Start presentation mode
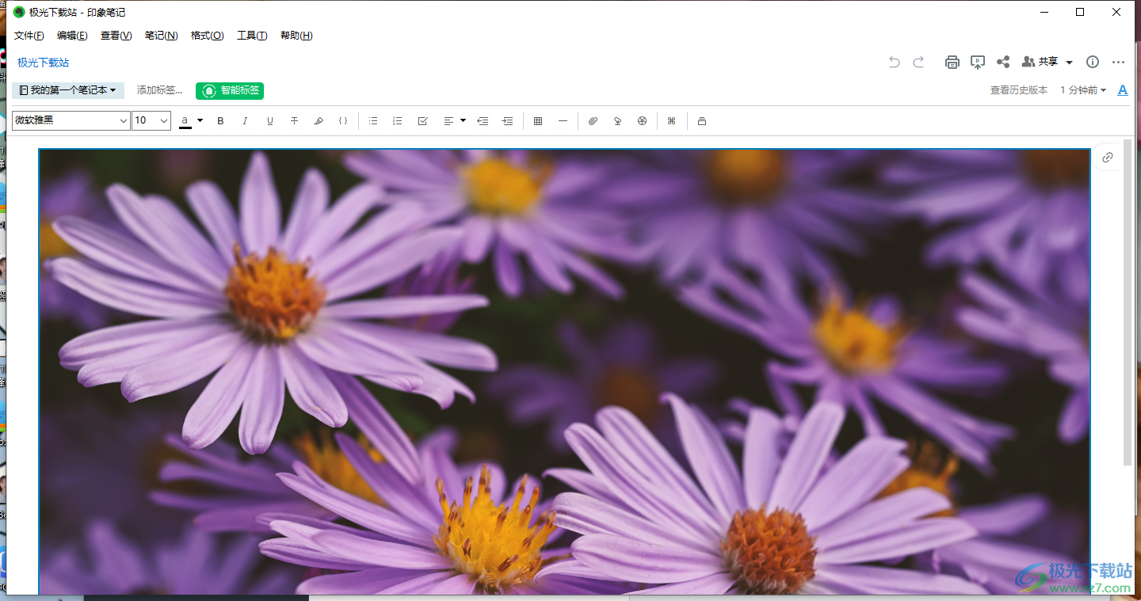This screenshot has height=601, width=1141. pyautogui.click(x=978, y=62)
